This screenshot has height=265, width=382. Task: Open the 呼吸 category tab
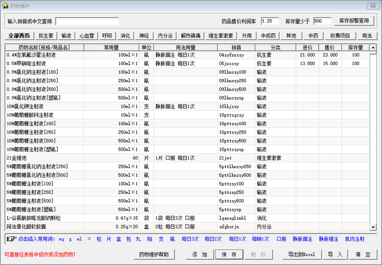[x=107, y=36]
